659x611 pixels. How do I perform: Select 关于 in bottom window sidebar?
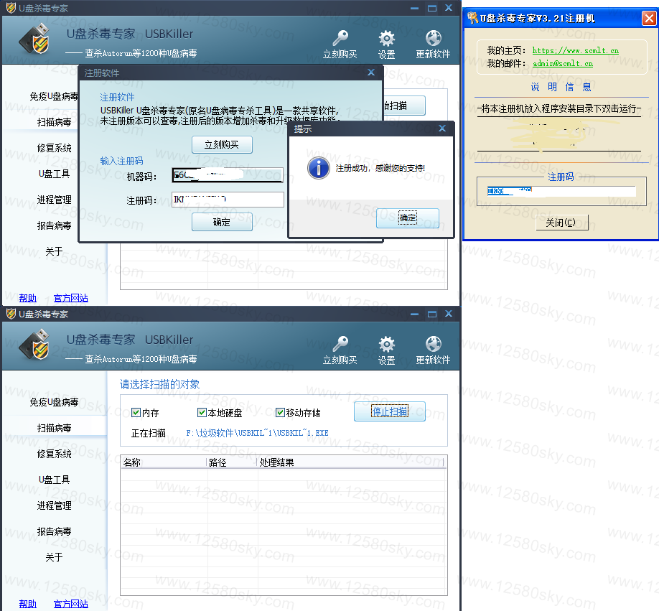pyautogui.click(x=54, y=557)
